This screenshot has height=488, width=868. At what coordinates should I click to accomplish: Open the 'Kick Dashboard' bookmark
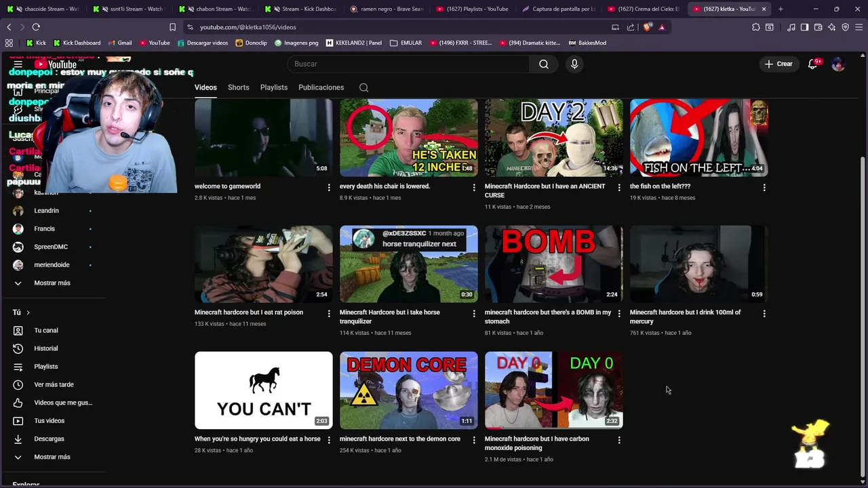click(77, 43)
